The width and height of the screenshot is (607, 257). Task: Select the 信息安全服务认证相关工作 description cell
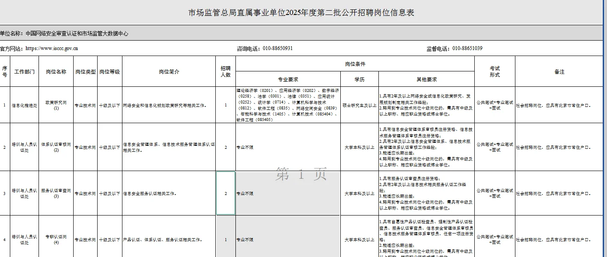169,193
